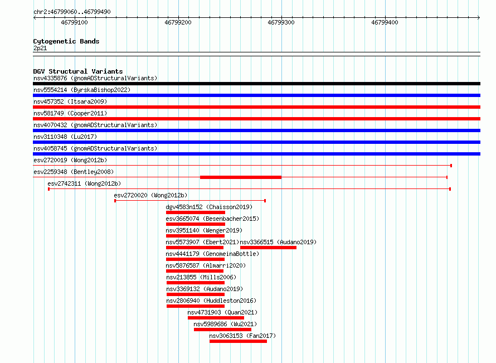Open dgv4583n152 (Chaisson2019) label
The width and height of the screenshot is (496, 363).
(x=209, y=207)
